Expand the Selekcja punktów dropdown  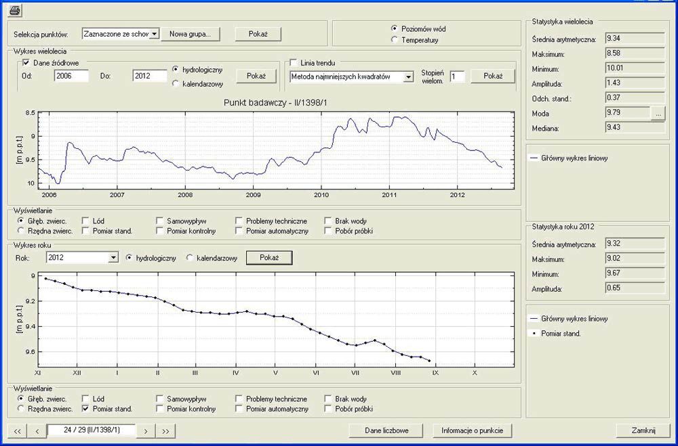pos(154,33)
